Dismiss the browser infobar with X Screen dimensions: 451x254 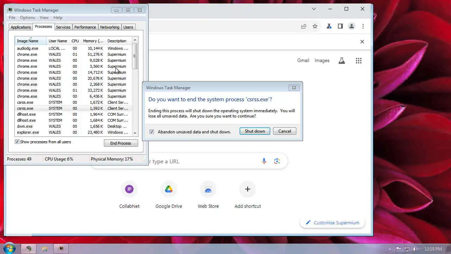pyautogui.click(x=362, y=42)
